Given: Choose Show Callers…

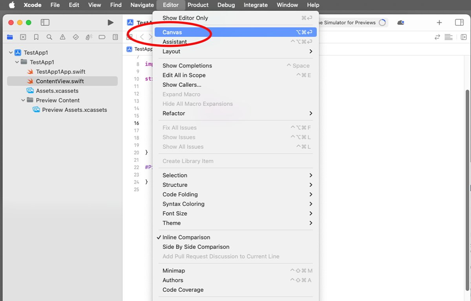Looking at the screenshot, I should pyautogui.click(x=235, y=85).
